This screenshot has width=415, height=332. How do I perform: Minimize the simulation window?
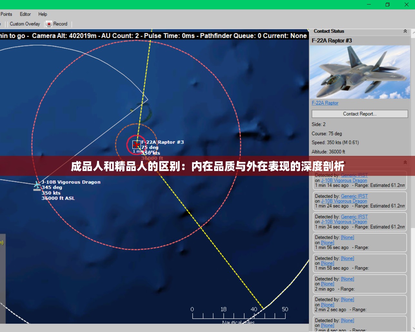[369, 5]
